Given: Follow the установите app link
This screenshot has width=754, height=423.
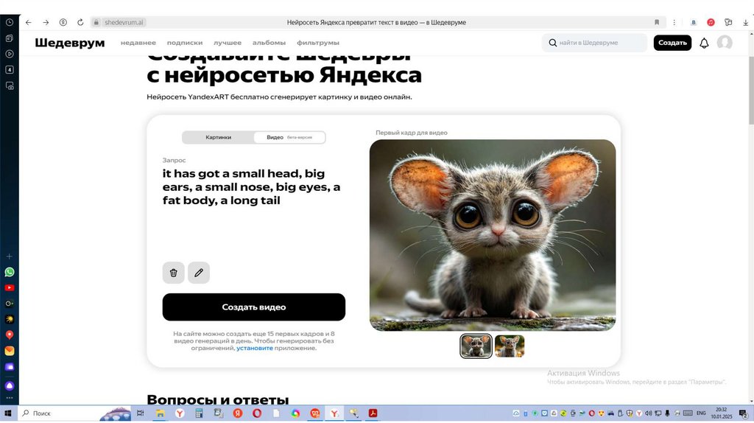Looking at the screenshot, I should click(x=255, y=348).
